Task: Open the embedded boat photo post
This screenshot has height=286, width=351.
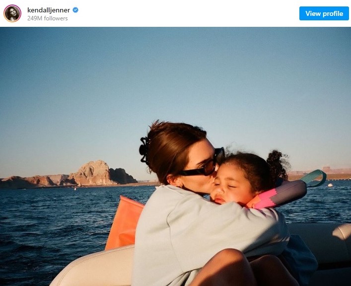Action: (x=175, y=156)
